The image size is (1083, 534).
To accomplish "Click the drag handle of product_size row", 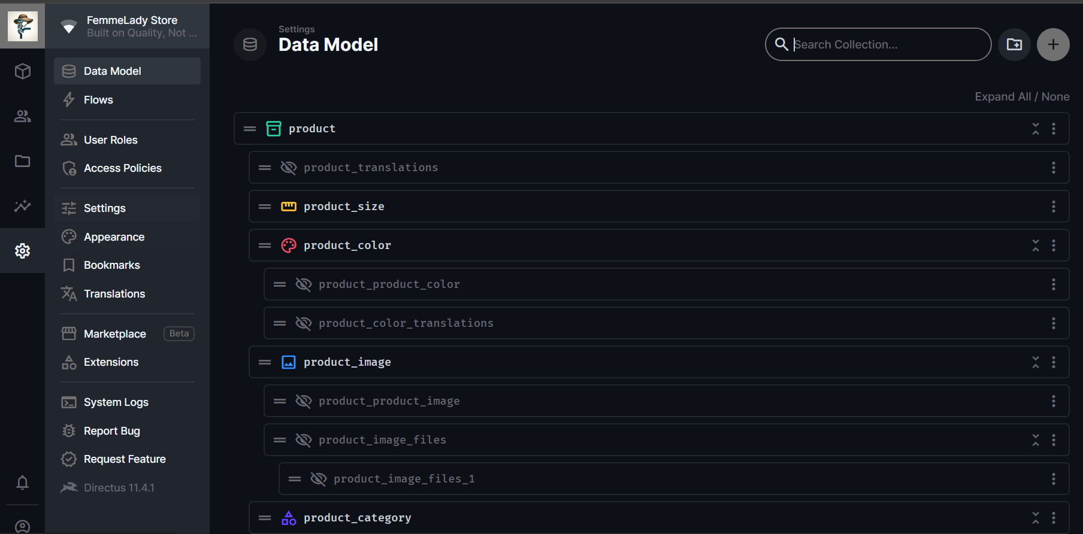I will tap(265, 207).
